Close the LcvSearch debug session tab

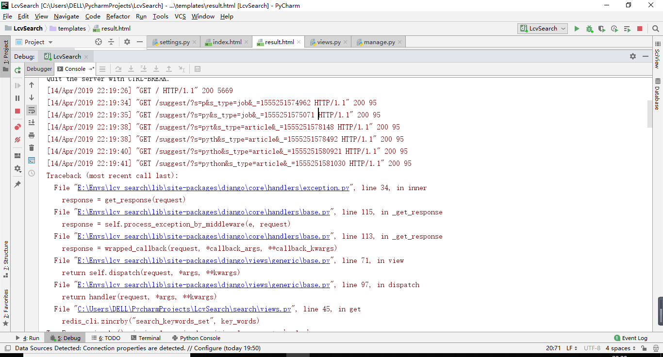pos(86,57)
